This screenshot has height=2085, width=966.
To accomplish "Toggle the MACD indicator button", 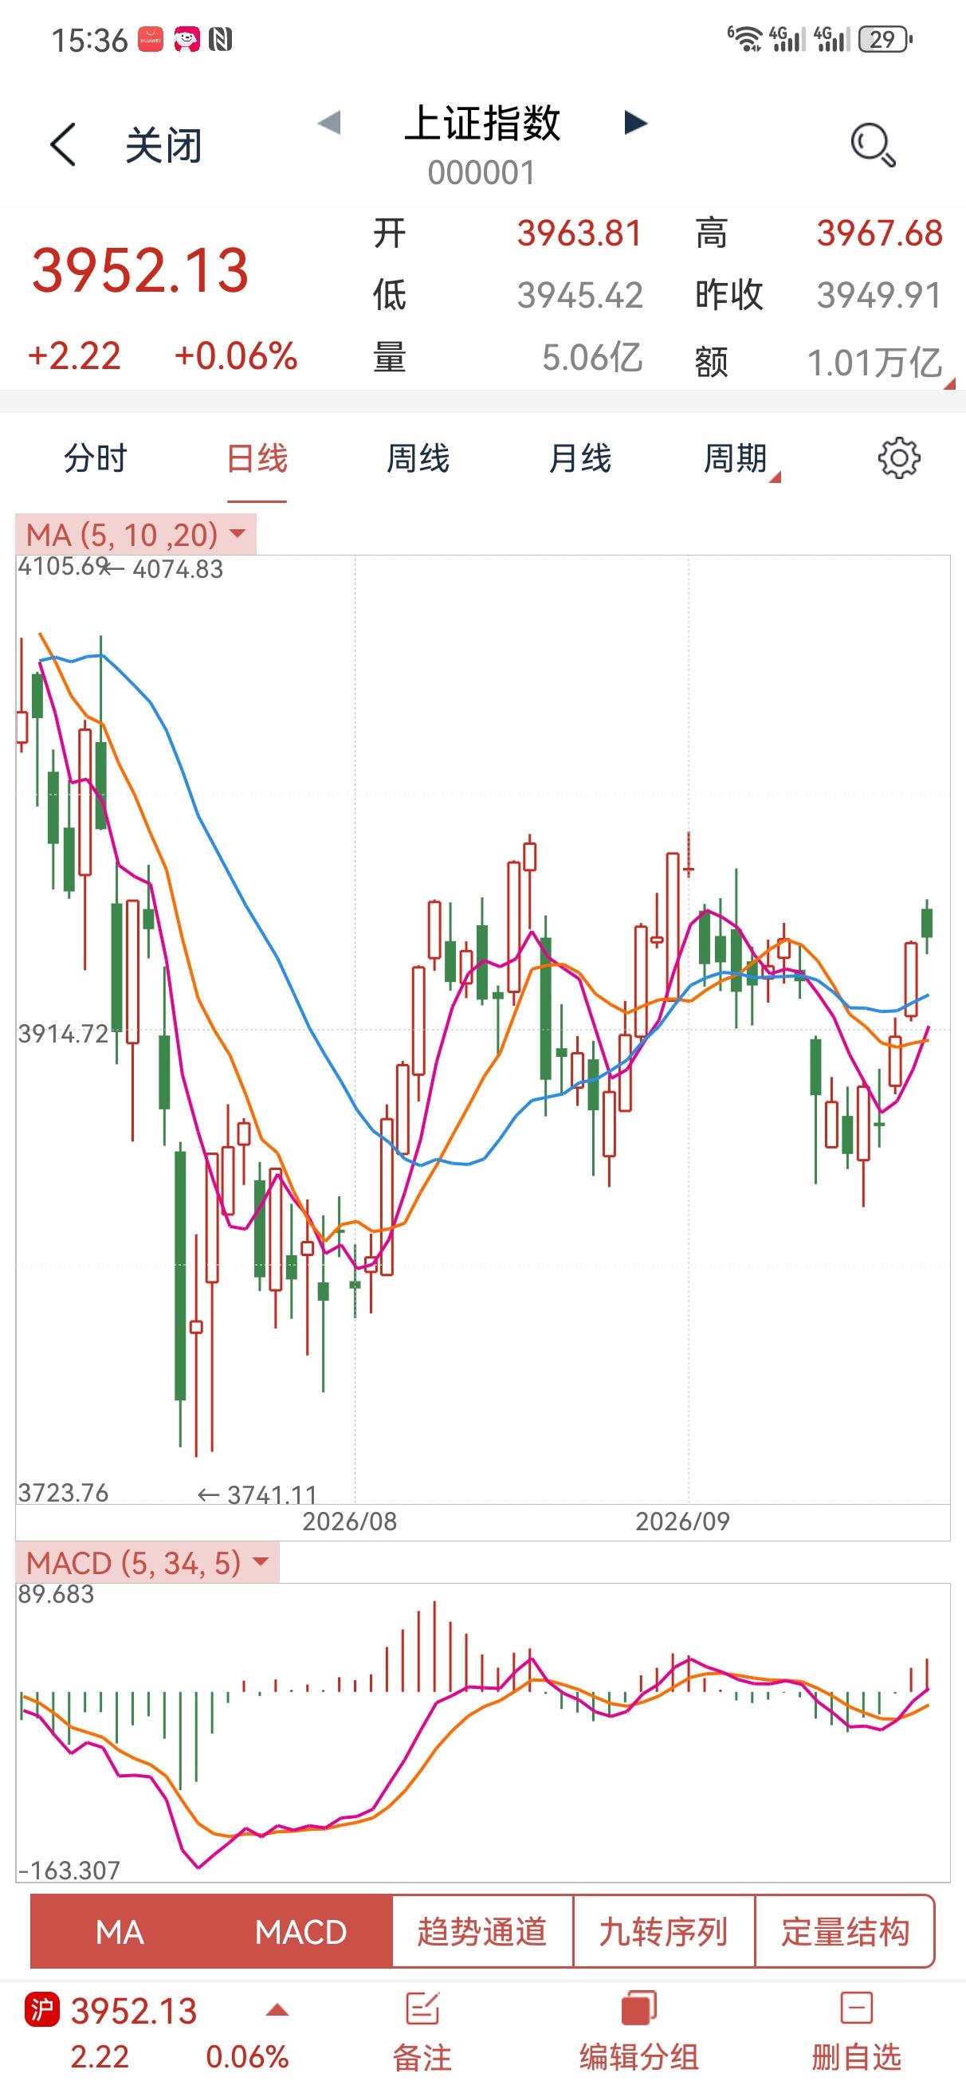I will pyautogui.click(x=301, y=1932).
